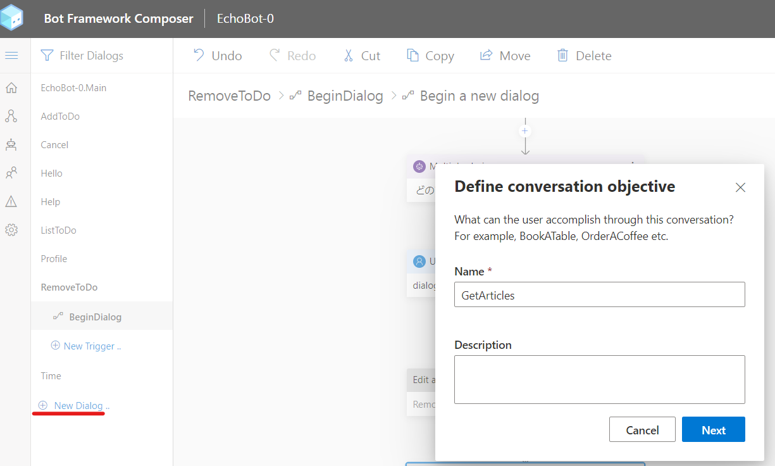Select the BeginDialog trigger item

tap(95, 317)
